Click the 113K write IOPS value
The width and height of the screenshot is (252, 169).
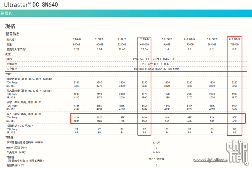[77, 117]
